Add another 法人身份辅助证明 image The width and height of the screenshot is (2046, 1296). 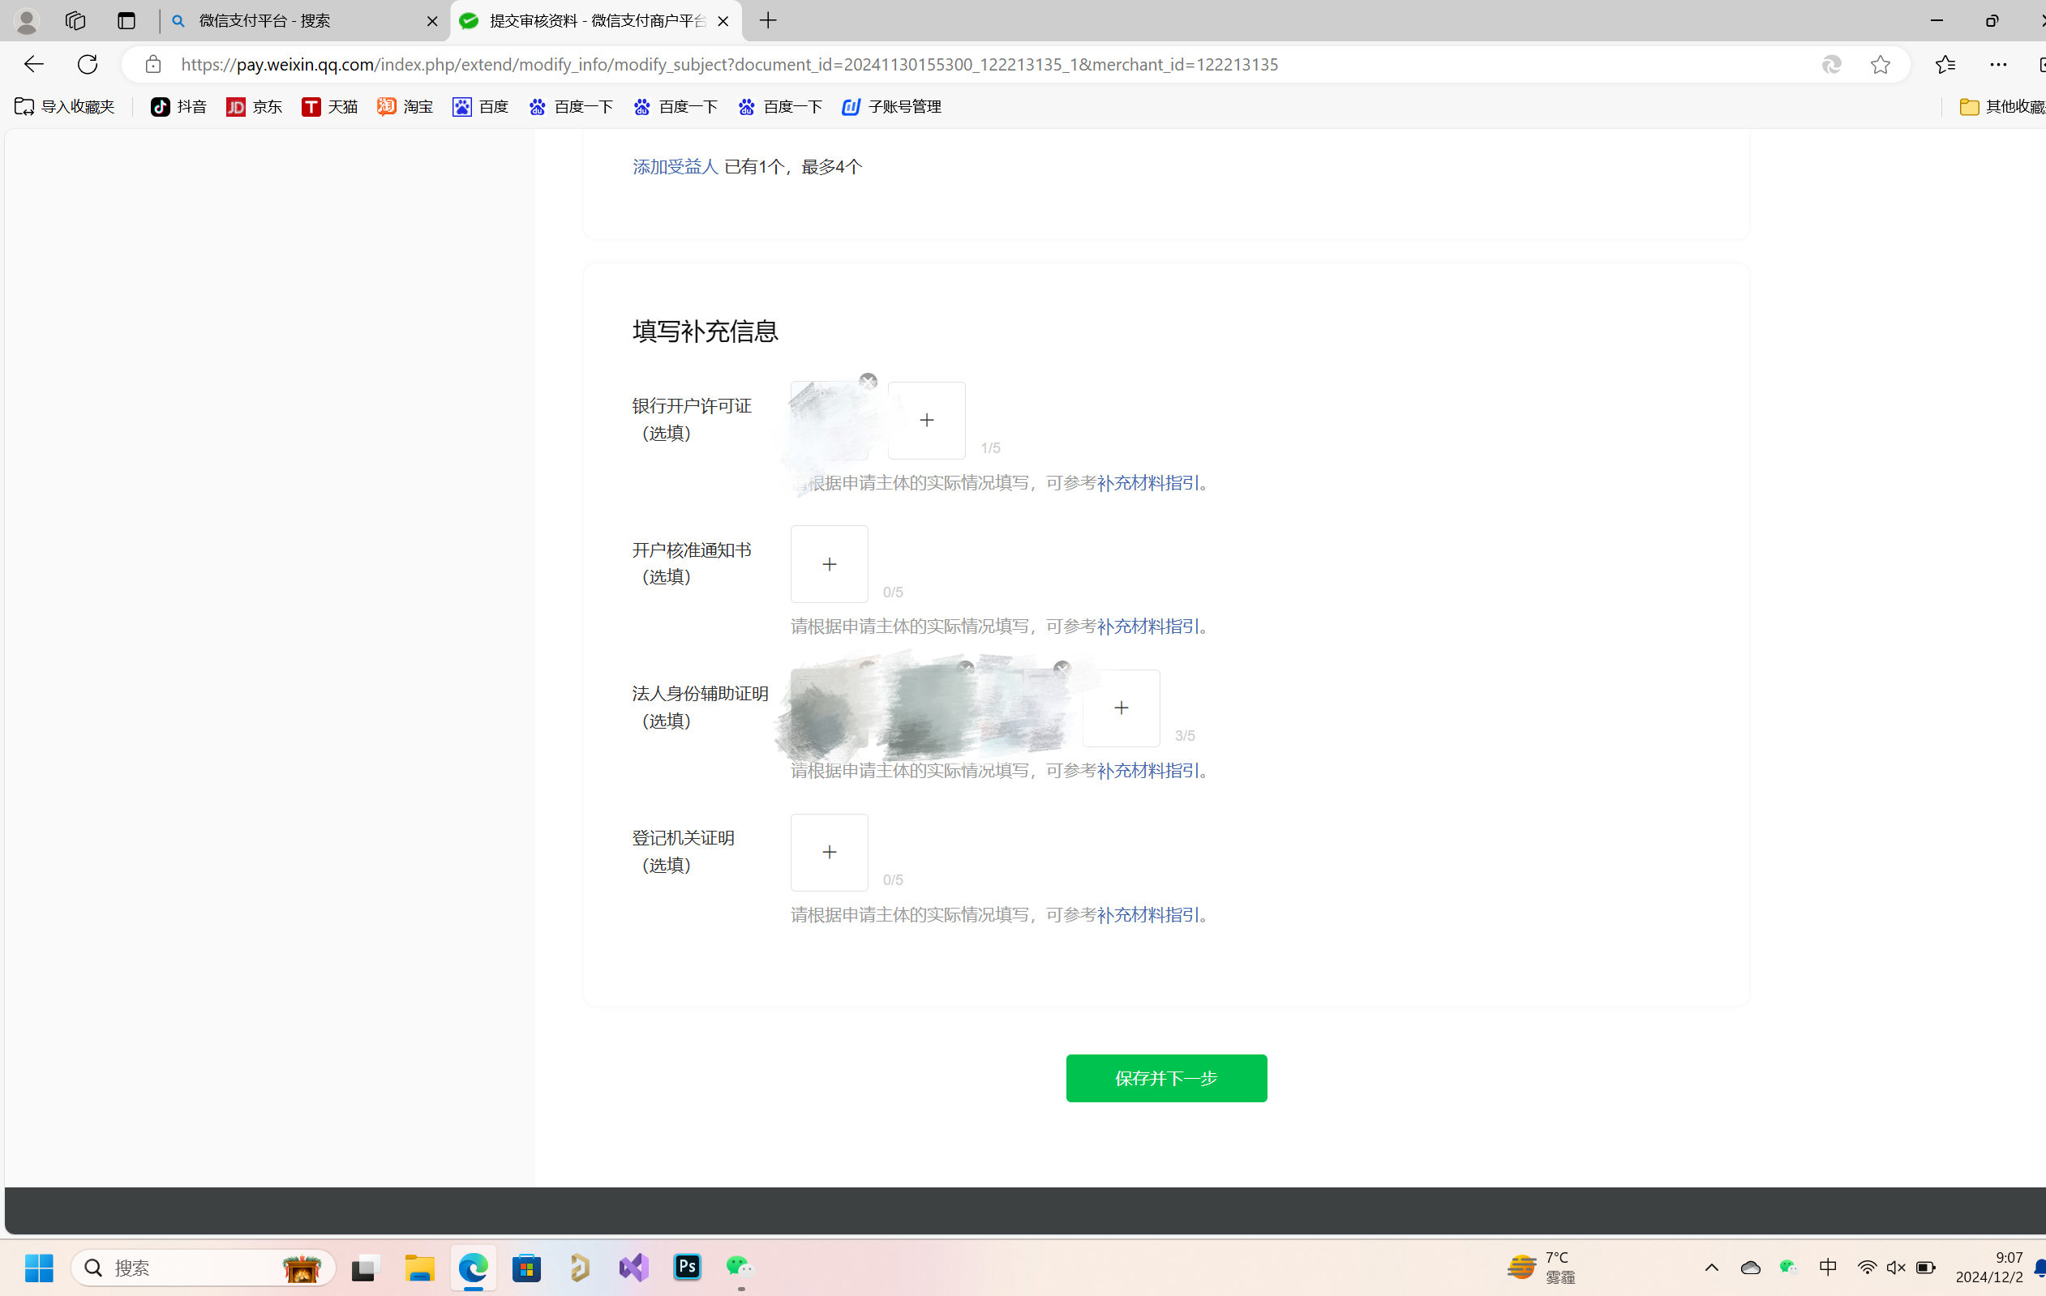(x=1121, y=708)
